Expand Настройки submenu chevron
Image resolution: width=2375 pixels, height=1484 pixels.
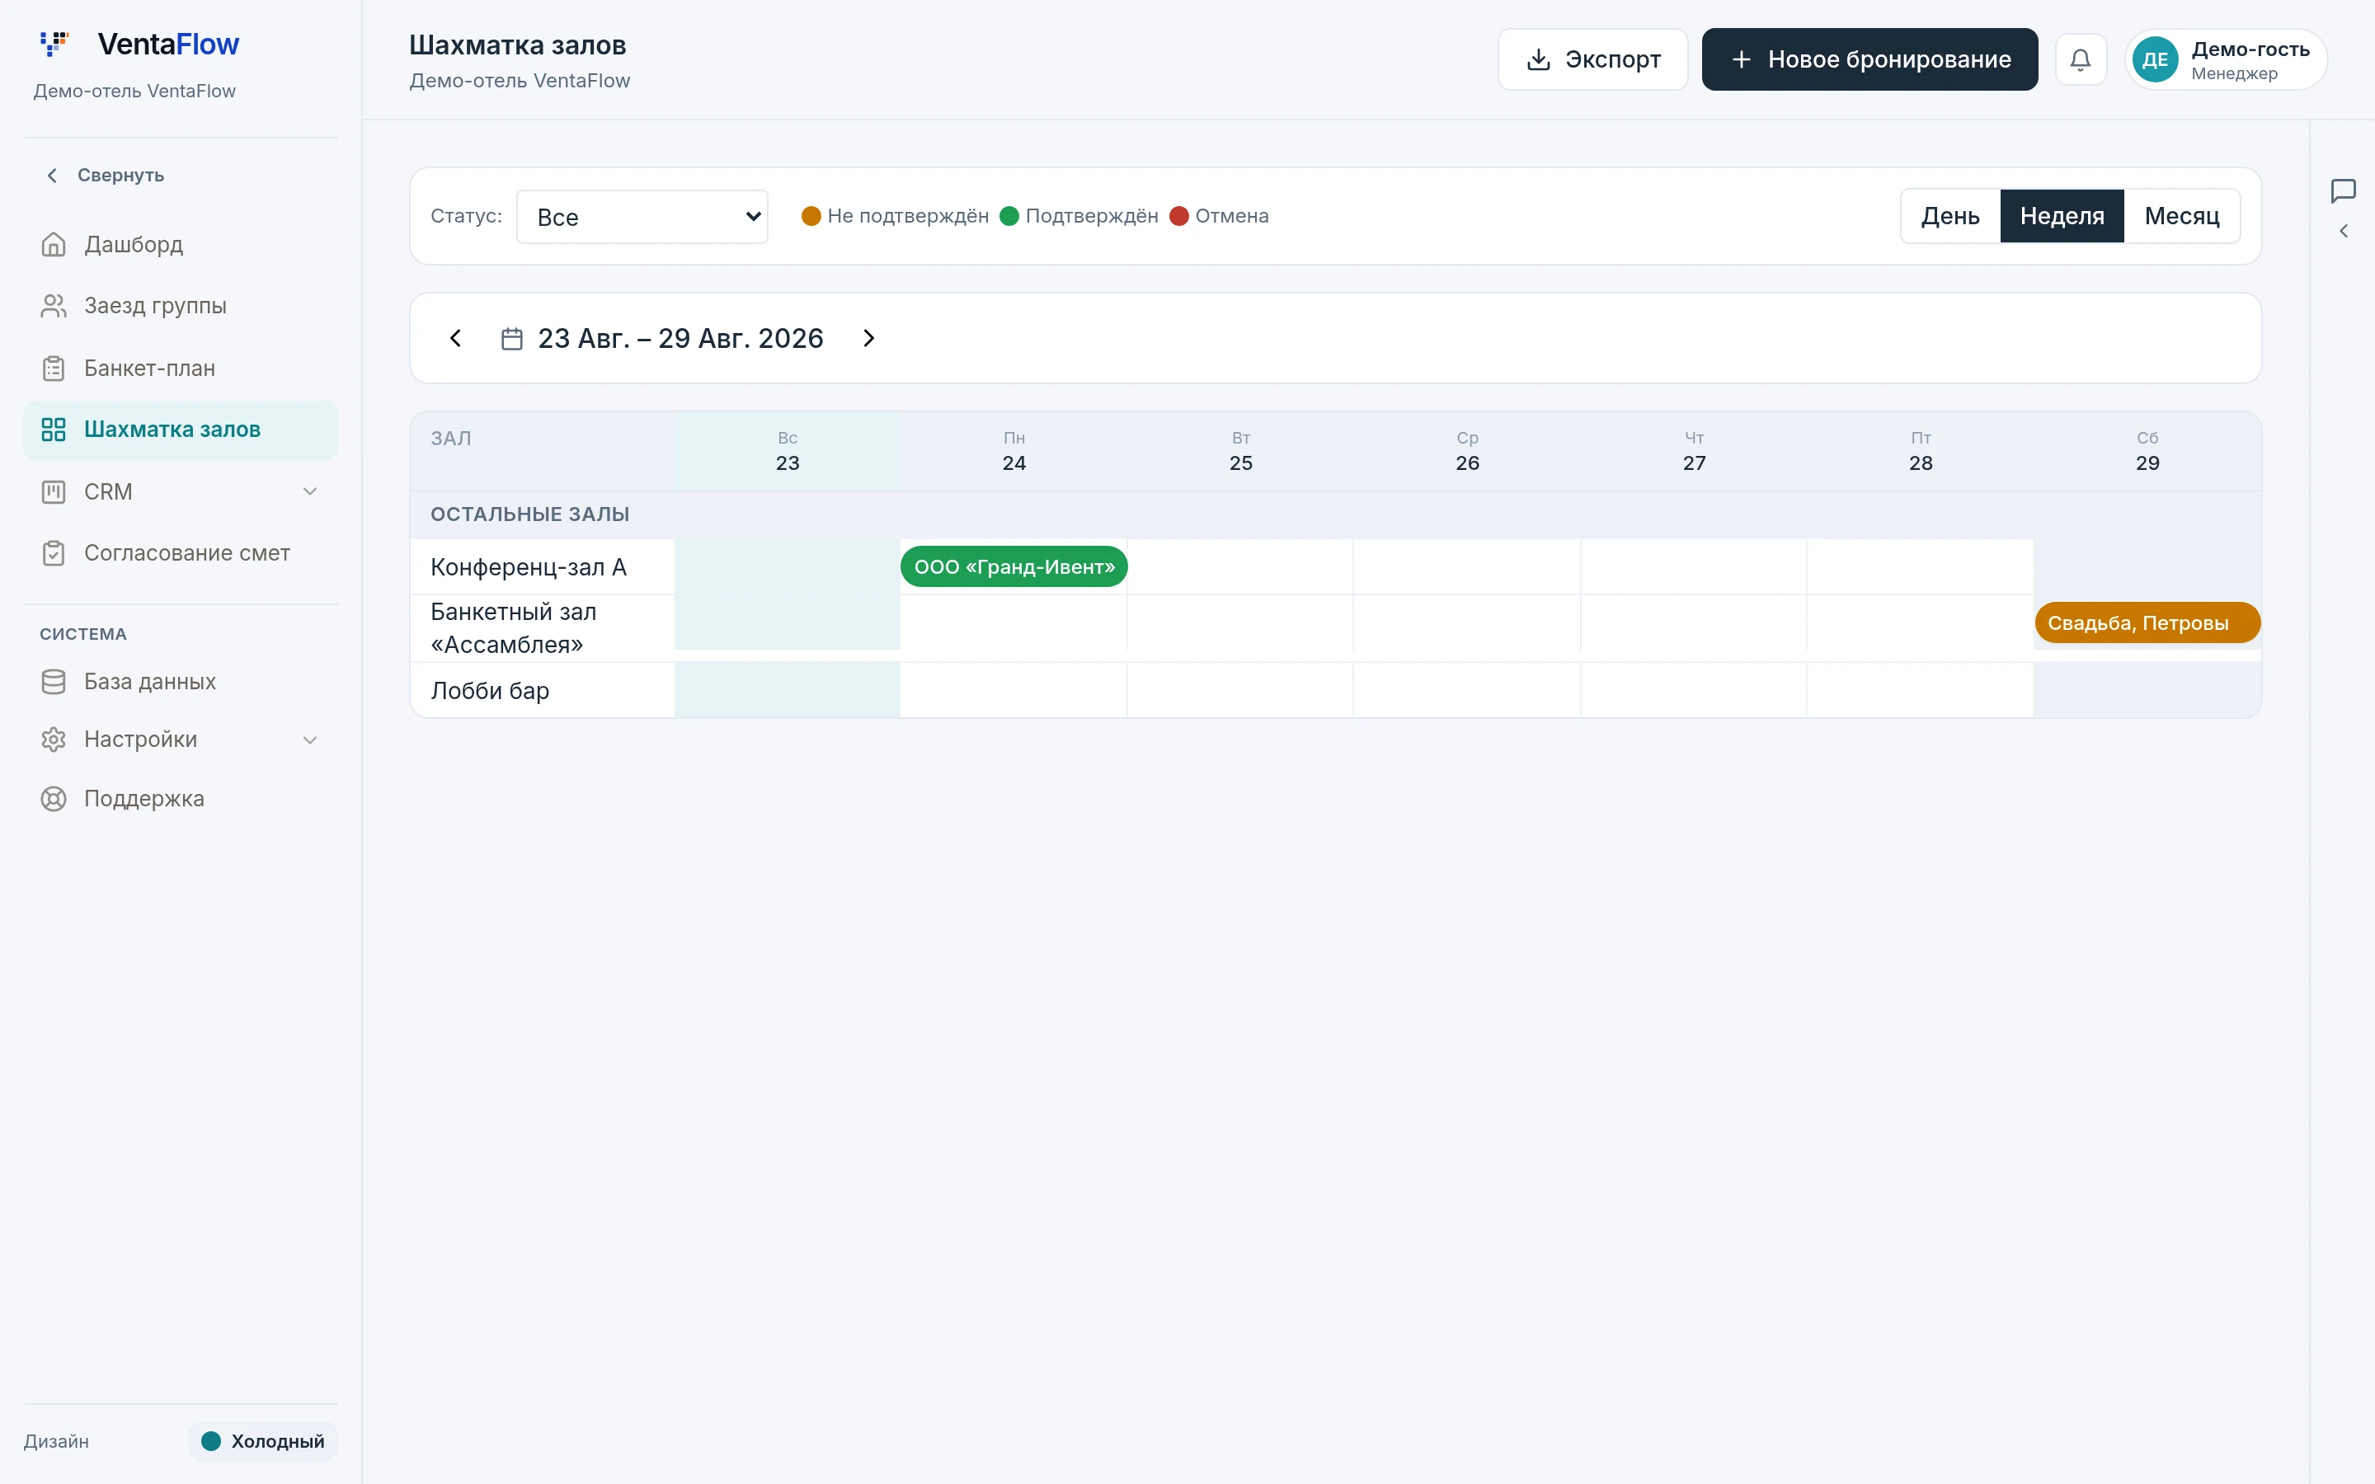tap(310, 740)
